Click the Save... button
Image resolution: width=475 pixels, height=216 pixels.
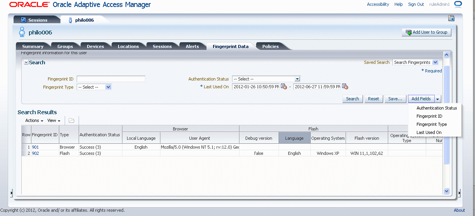click(x=395, y=99)
